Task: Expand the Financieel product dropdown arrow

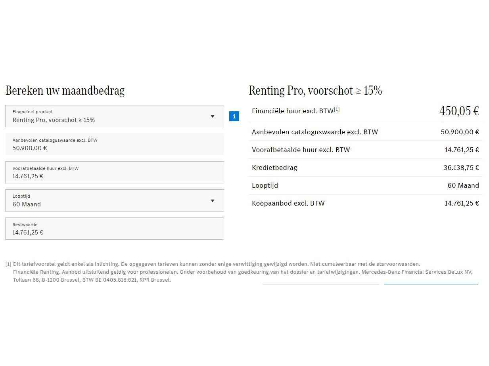Action: tap(213, 116)
